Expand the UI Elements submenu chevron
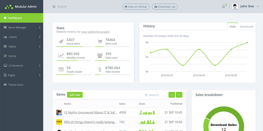 (x=39, y=65)
